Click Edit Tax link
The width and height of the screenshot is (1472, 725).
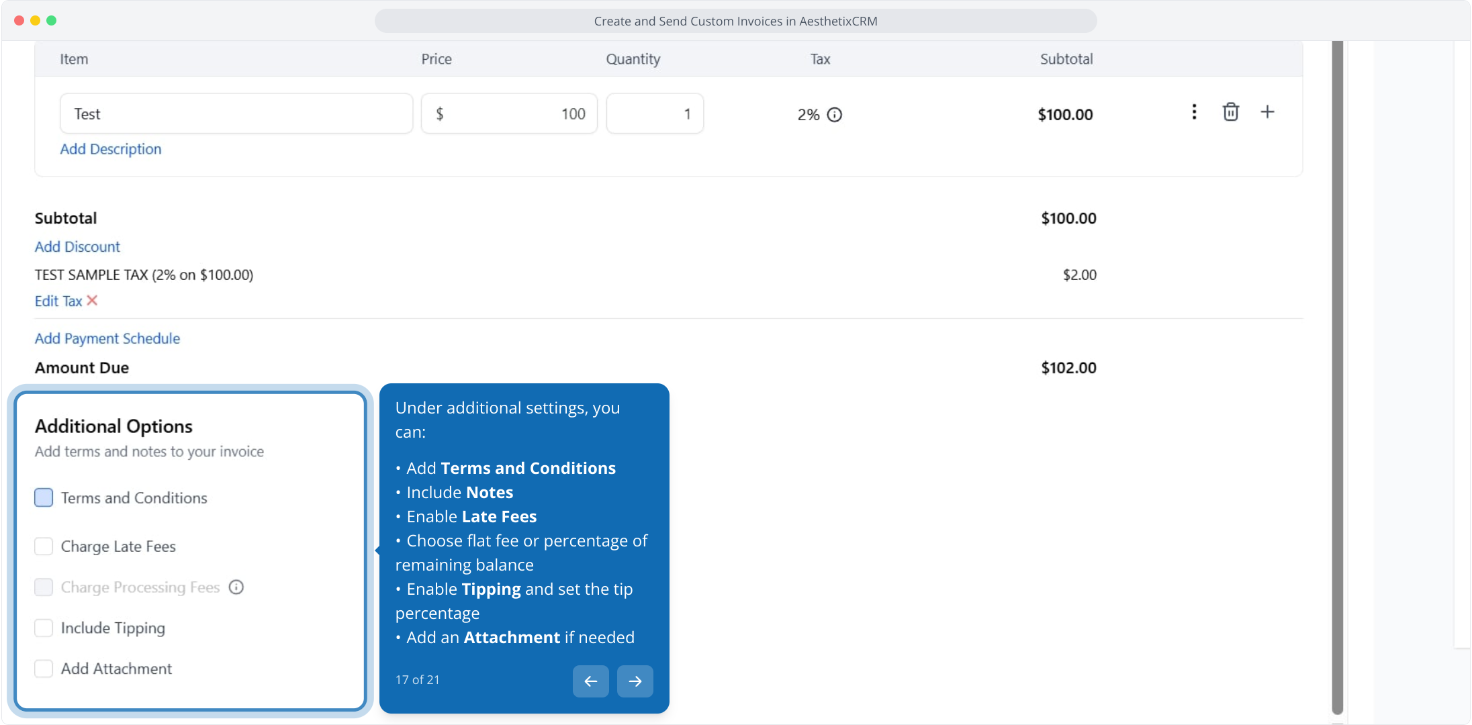(58, 301)
